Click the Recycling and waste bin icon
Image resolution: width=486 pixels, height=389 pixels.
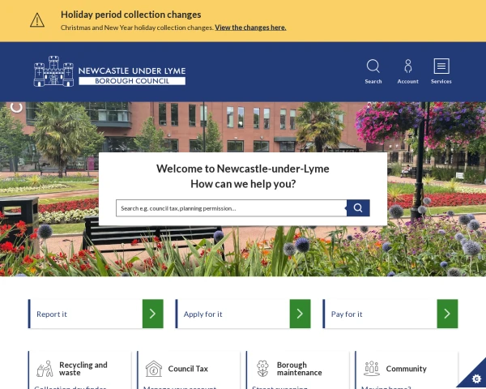pos(45,369)
